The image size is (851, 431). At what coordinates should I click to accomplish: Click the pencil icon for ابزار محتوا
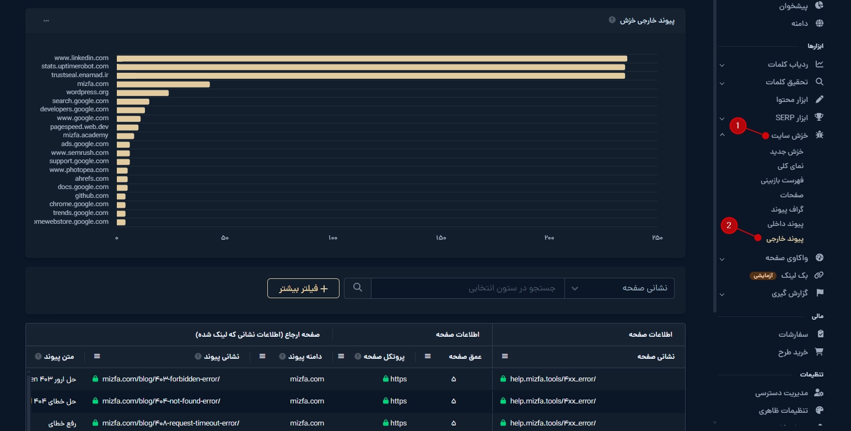point(819,99)
